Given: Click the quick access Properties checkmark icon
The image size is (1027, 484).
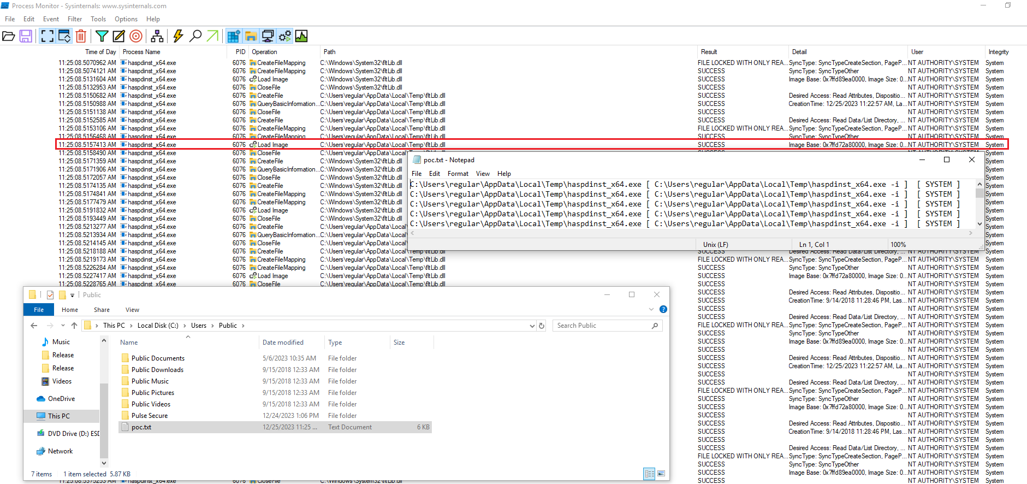Looking at the screenshot, I should coord(50,295).
